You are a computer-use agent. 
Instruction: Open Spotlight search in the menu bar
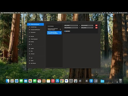115,13
